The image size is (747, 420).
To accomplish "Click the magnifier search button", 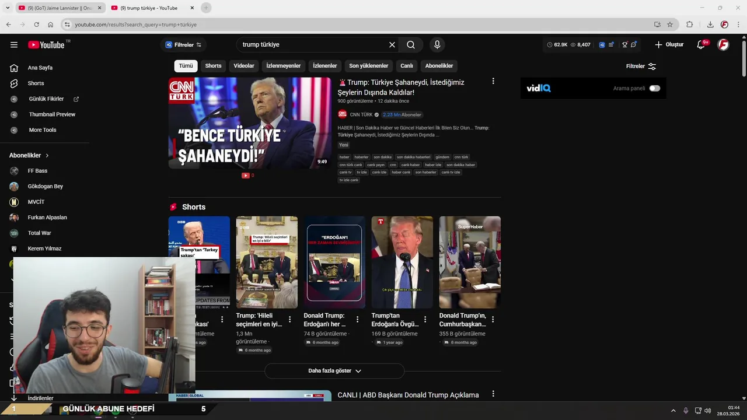I will [411, 45].
